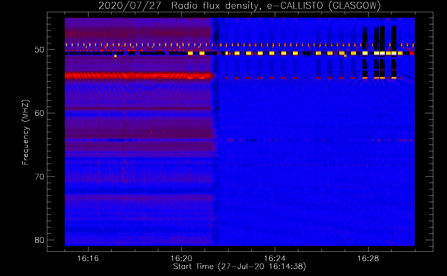Click the '70' frequency tick label
The image size is (447, 276).
coord(40,177)
